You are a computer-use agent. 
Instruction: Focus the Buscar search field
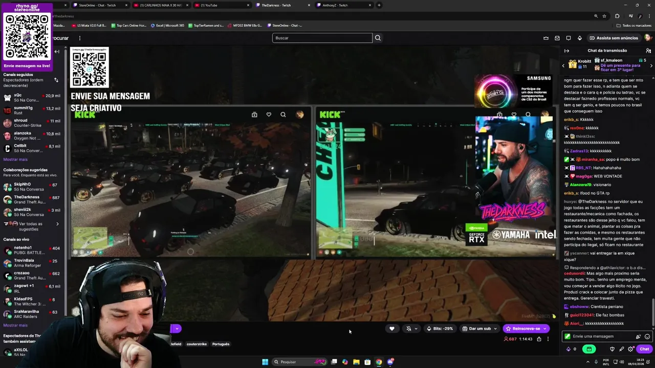pyautogui.click(x=322, y=38)
